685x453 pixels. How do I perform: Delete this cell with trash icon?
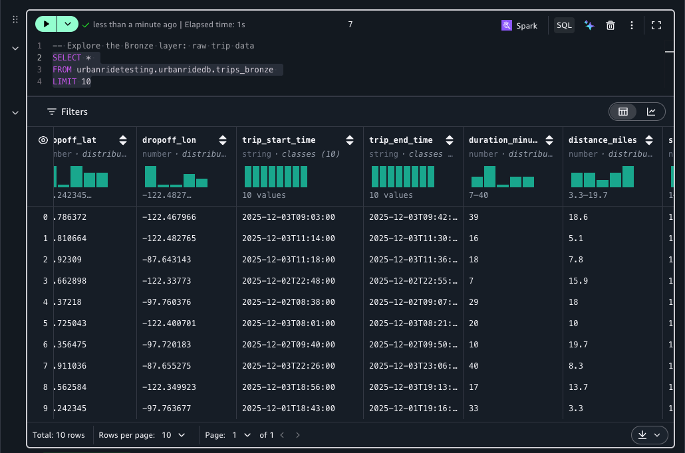point(611,25)
